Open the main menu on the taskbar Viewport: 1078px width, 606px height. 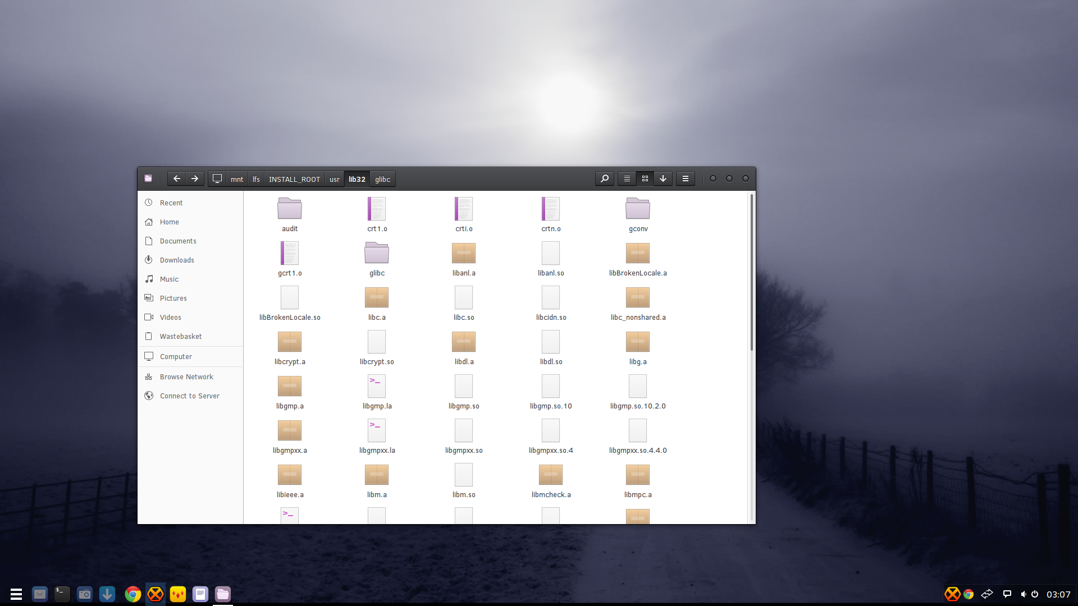[x=16, y=594]
